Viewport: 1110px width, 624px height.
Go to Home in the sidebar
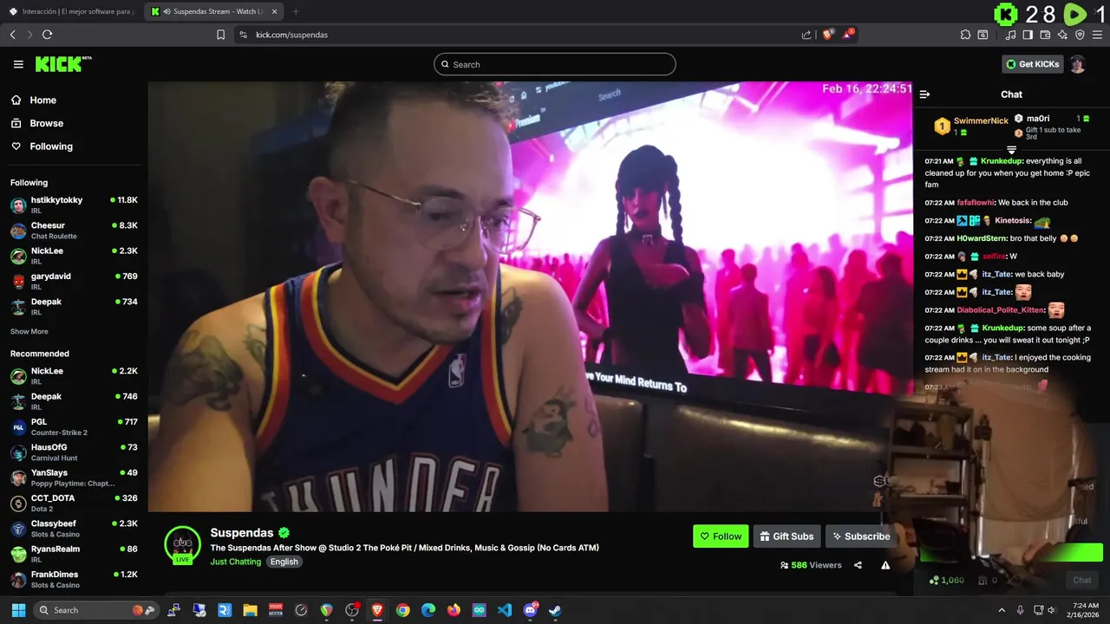tap(42, 100)
